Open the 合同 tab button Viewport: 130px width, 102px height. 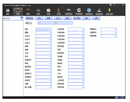click(96, 18)
